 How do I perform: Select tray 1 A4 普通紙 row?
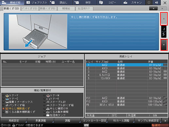[127, 65]
